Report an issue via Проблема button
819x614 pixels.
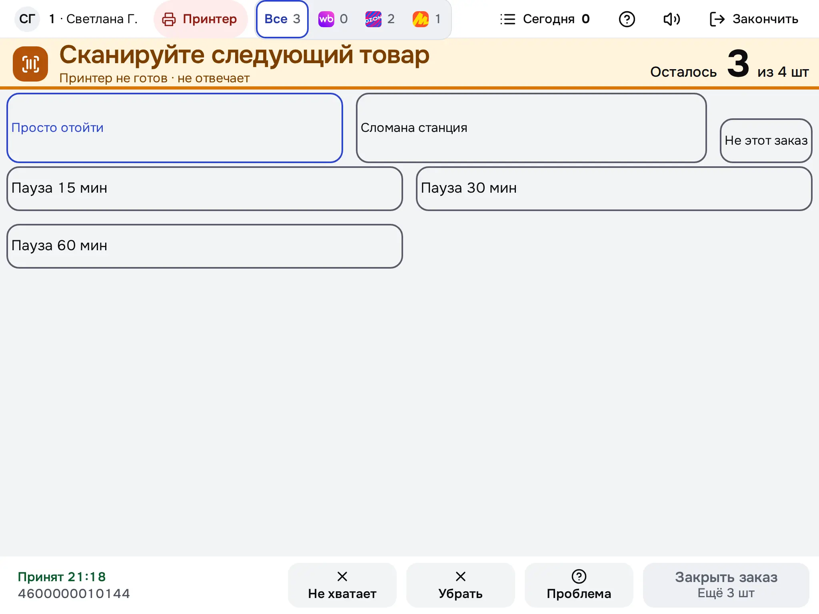tap(579, 585)
